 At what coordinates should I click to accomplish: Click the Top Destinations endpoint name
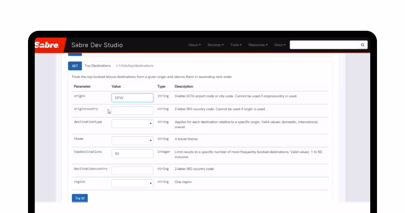click(98, 66)
